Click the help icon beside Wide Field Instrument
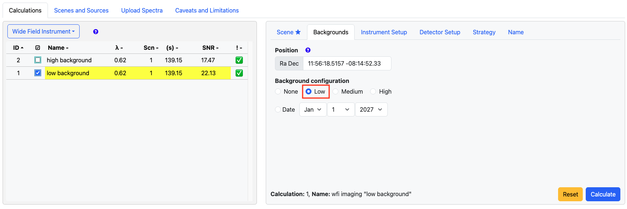 click(95, 32)
